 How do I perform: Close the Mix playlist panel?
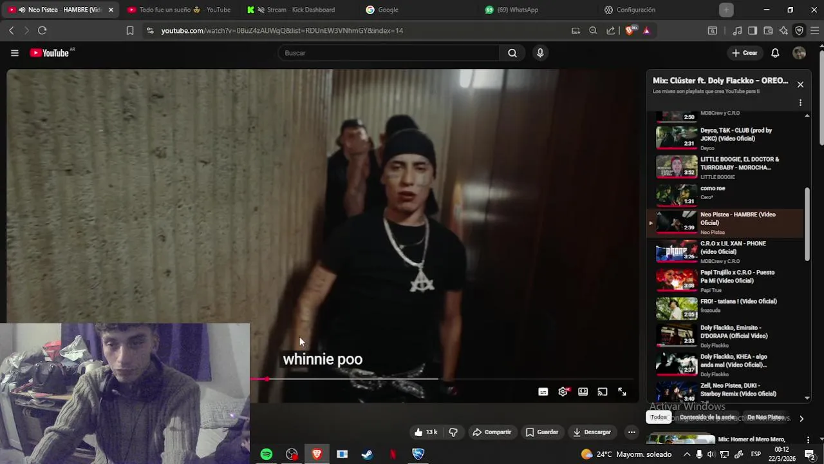click(x=800, y=84)
